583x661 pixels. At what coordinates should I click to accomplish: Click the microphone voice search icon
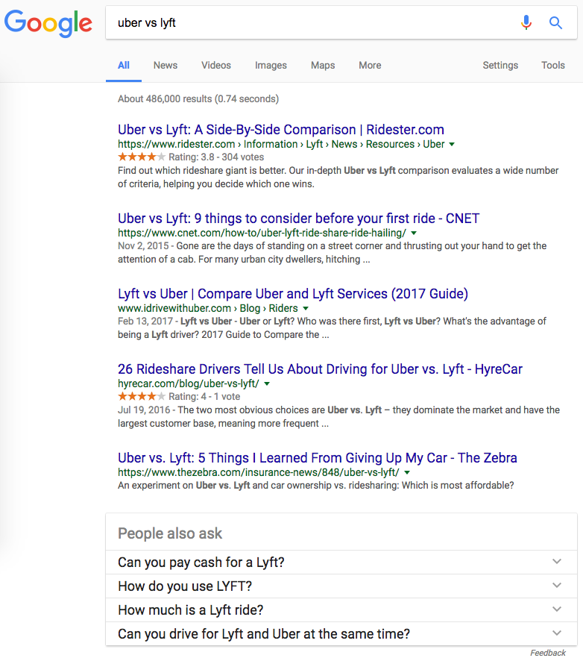[526, 23]
